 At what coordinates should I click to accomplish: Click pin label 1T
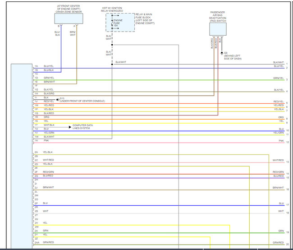(x=36, y=125)
